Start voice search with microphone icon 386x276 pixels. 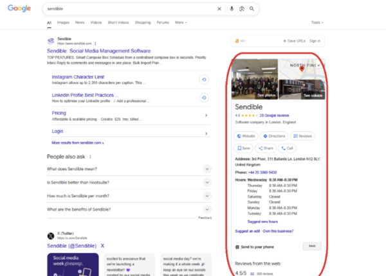pos(232,9)
